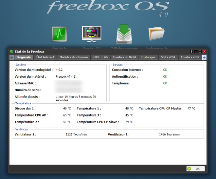This screenshot has width=216, height=179.
Task: Click the firmware version 4.0.2 value
Action: [59, 70]
